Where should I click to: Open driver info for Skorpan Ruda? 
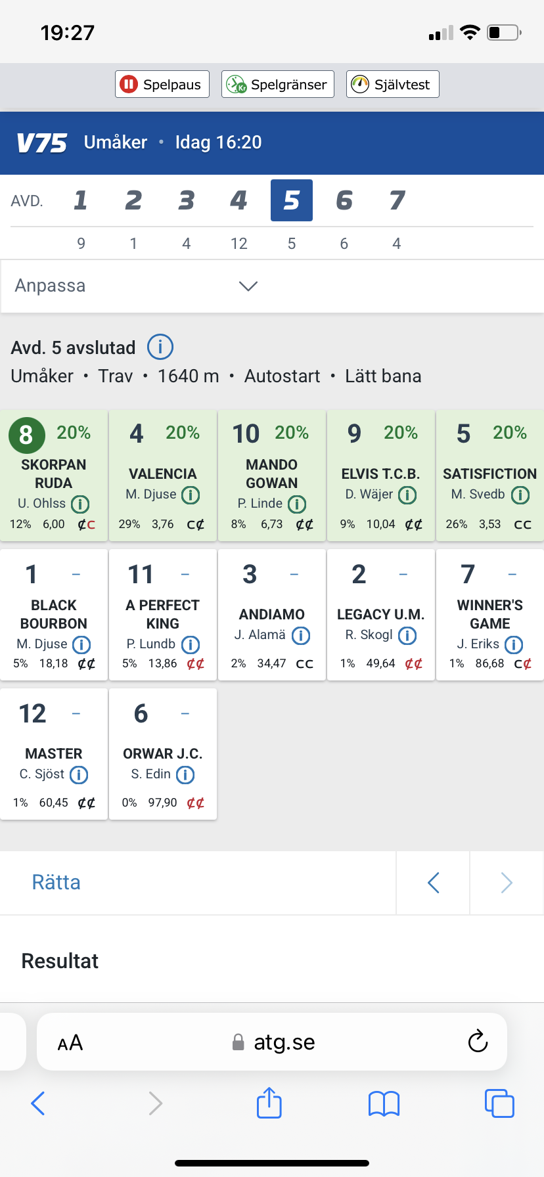click(x=80, y=504)
